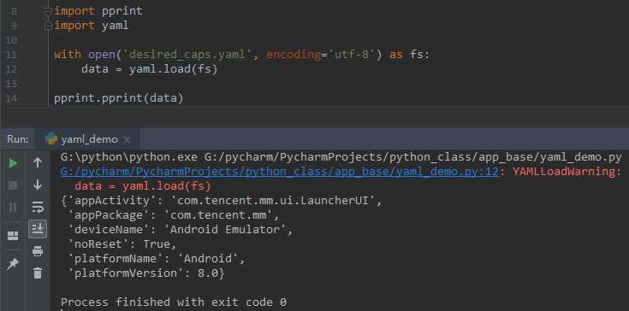Close the yaml_demo run tab
Screen dimensions: 629x311
[127, 139]
